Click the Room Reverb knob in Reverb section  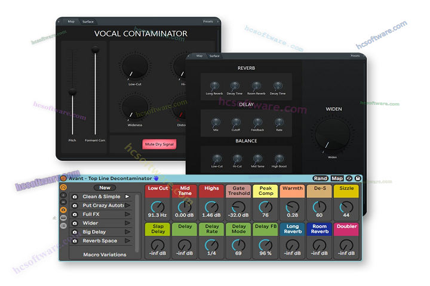pos(256,86)
